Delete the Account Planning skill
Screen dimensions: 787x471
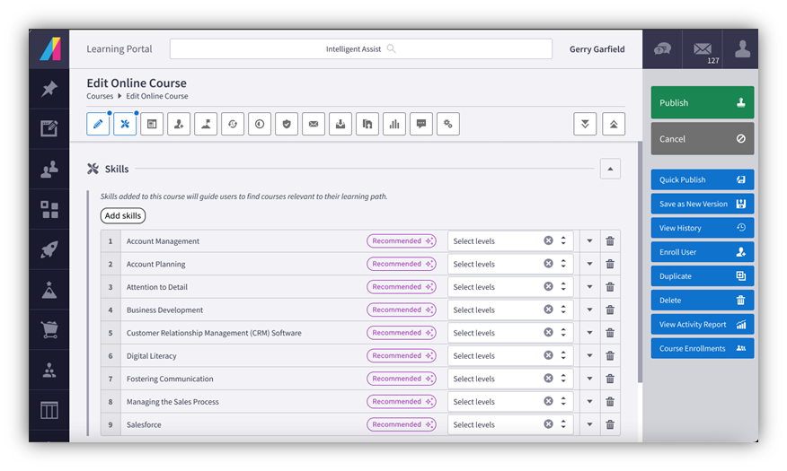click(x=610, y=264)
